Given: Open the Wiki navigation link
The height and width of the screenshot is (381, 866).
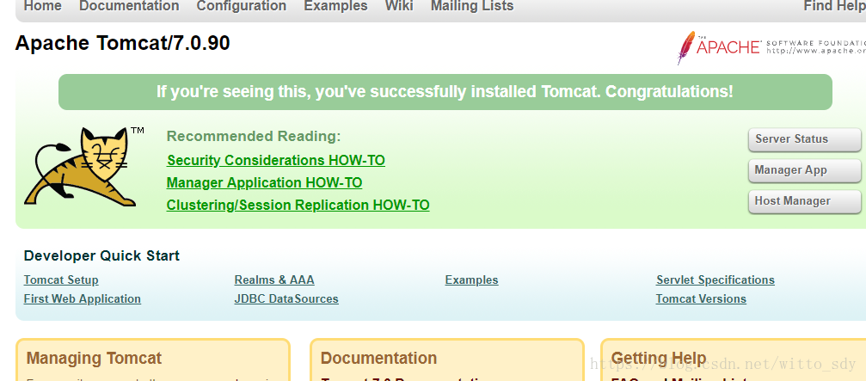Looking at the screenshot, I should pos(399,6).
